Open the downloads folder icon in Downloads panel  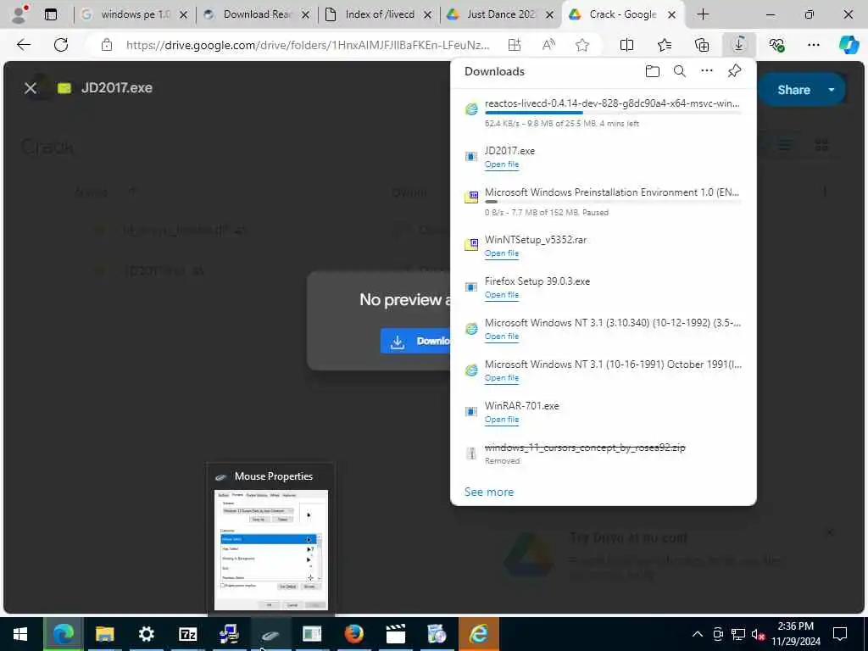[x=652, y=71]
